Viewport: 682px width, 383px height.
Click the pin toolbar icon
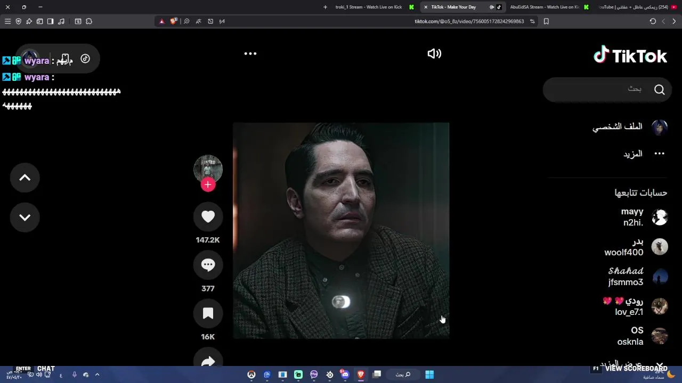29,21
